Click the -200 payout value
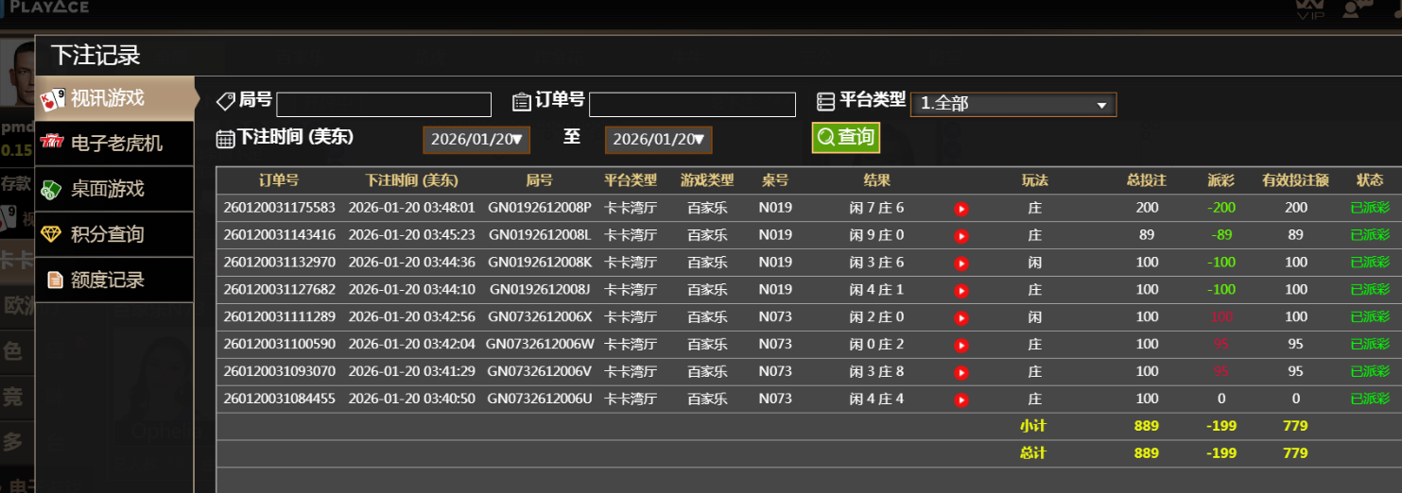Viewport: 1402px width, 493px height. click(x=1221, y=208)
